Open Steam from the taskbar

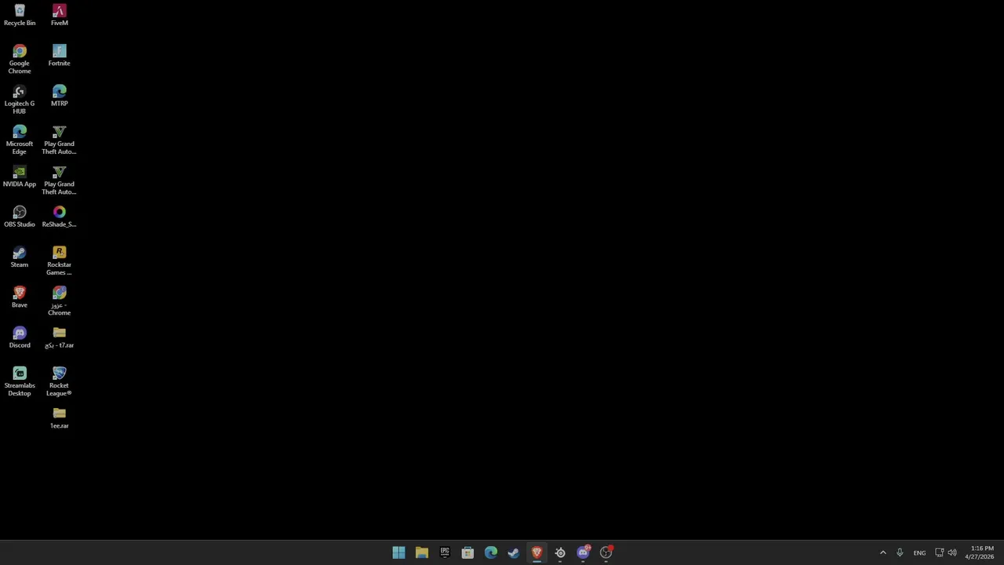(514, 552)
